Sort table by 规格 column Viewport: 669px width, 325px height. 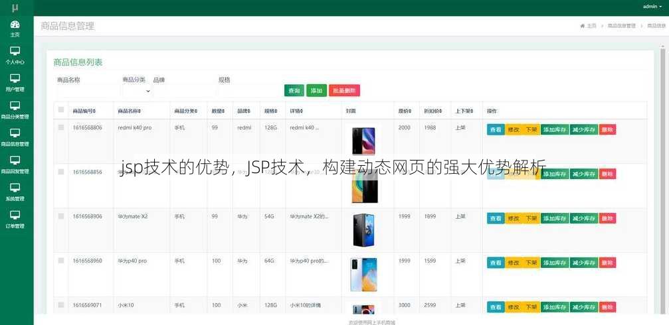[270, 111]
